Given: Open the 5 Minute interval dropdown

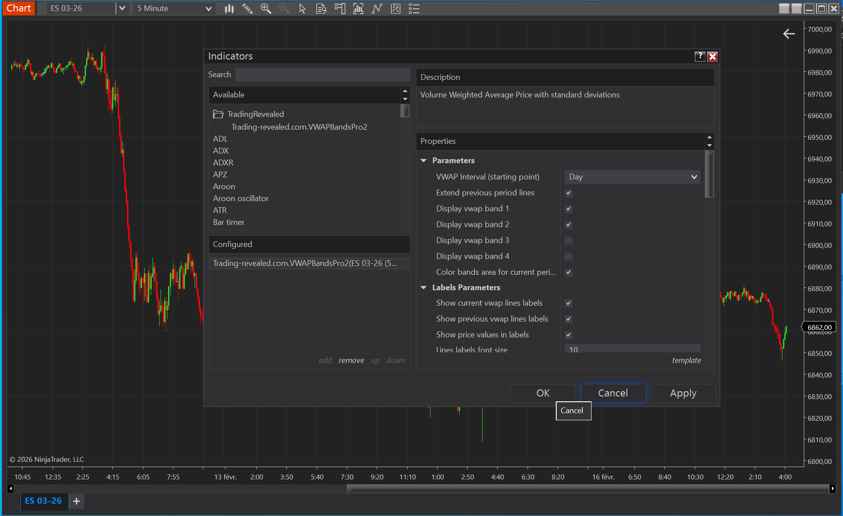Looking at the screenshot, I should tap(174, 8).
